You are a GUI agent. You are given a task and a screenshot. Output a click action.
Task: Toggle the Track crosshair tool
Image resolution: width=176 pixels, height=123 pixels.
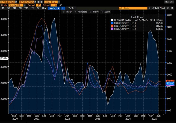67,12
